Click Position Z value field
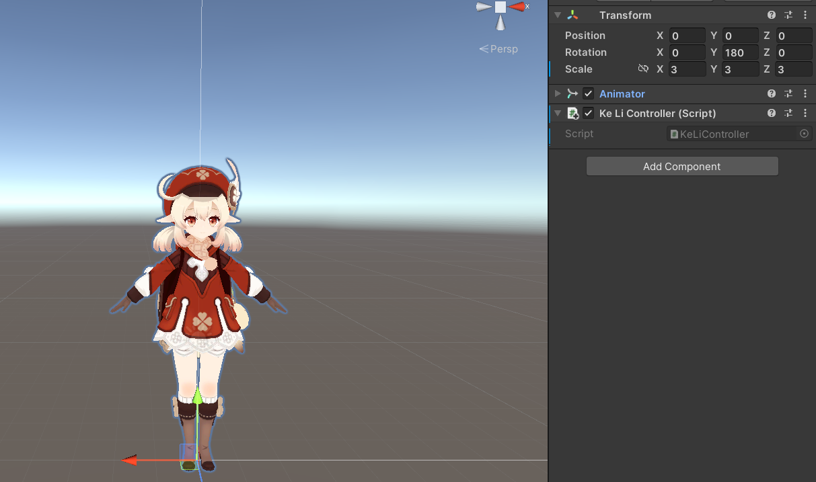This screenshot has height=482, width=816. click(x=794, y=36)
